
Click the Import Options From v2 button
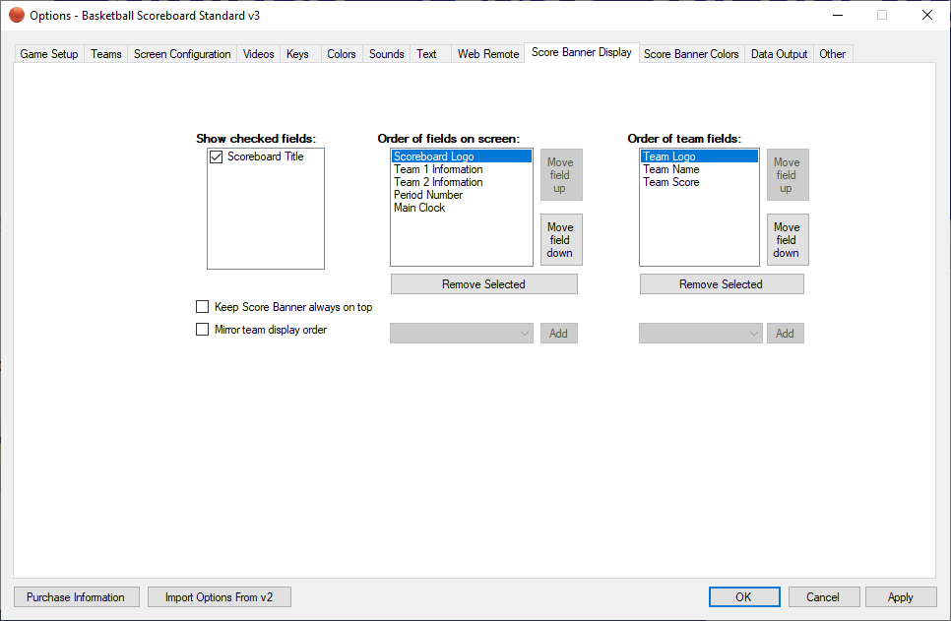(219, 597)
